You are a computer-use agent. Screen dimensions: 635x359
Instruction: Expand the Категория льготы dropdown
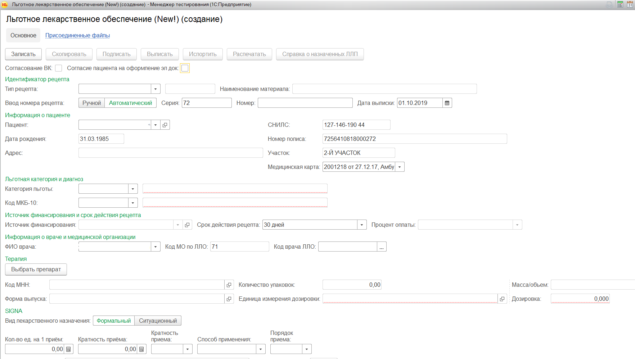point(133,189)
